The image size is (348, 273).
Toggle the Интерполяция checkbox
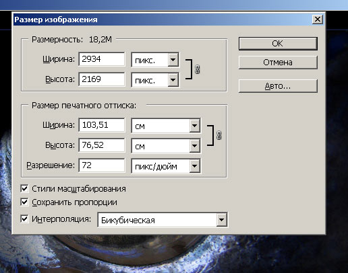pyautogui.click(x=24, y=219)
